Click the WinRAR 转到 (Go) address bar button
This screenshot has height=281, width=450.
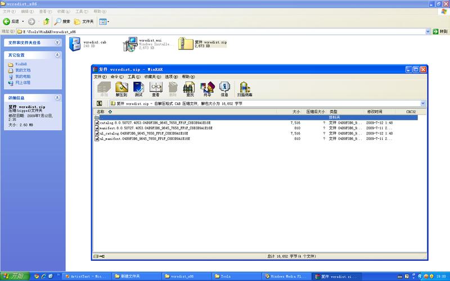coord(440,31)
